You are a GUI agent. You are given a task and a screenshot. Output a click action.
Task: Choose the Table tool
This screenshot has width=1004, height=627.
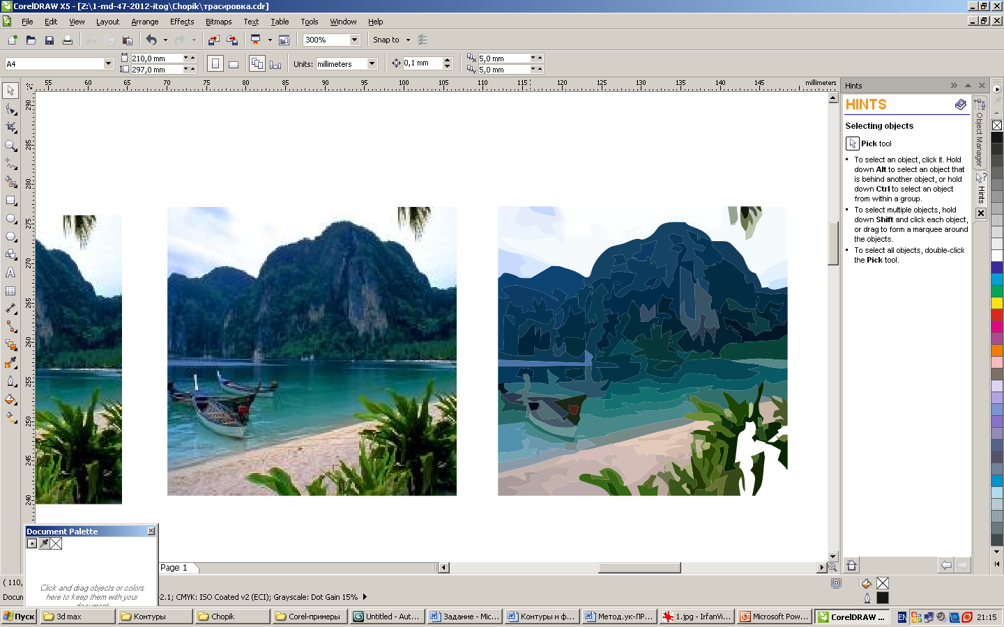tap(10, 291)
